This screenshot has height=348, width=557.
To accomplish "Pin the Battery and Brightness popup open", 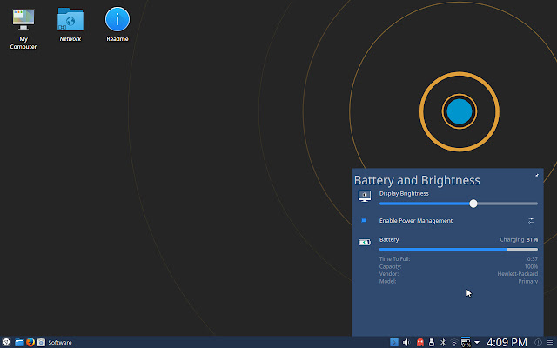I will (537, 175).
